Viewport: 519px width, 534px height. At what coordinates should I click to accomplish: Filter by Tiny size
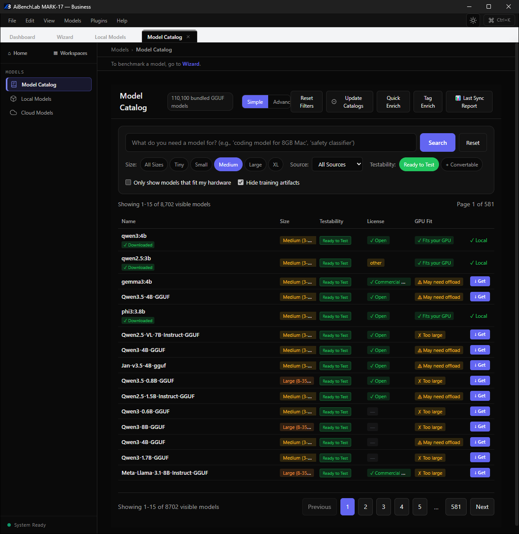point(179,164)
